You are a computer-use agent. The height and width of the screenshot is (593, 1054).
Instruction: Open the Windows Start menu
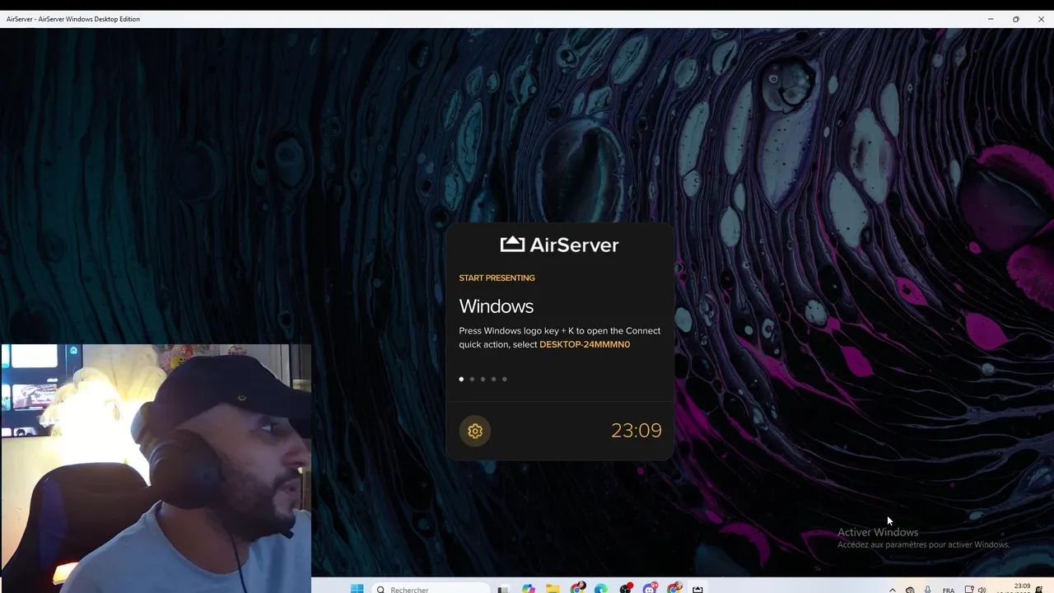coord(357,589)
